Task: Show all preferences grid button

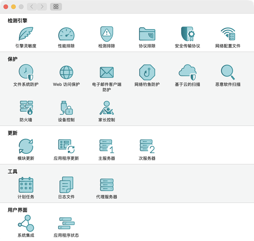Action: [x=56, y=7]
